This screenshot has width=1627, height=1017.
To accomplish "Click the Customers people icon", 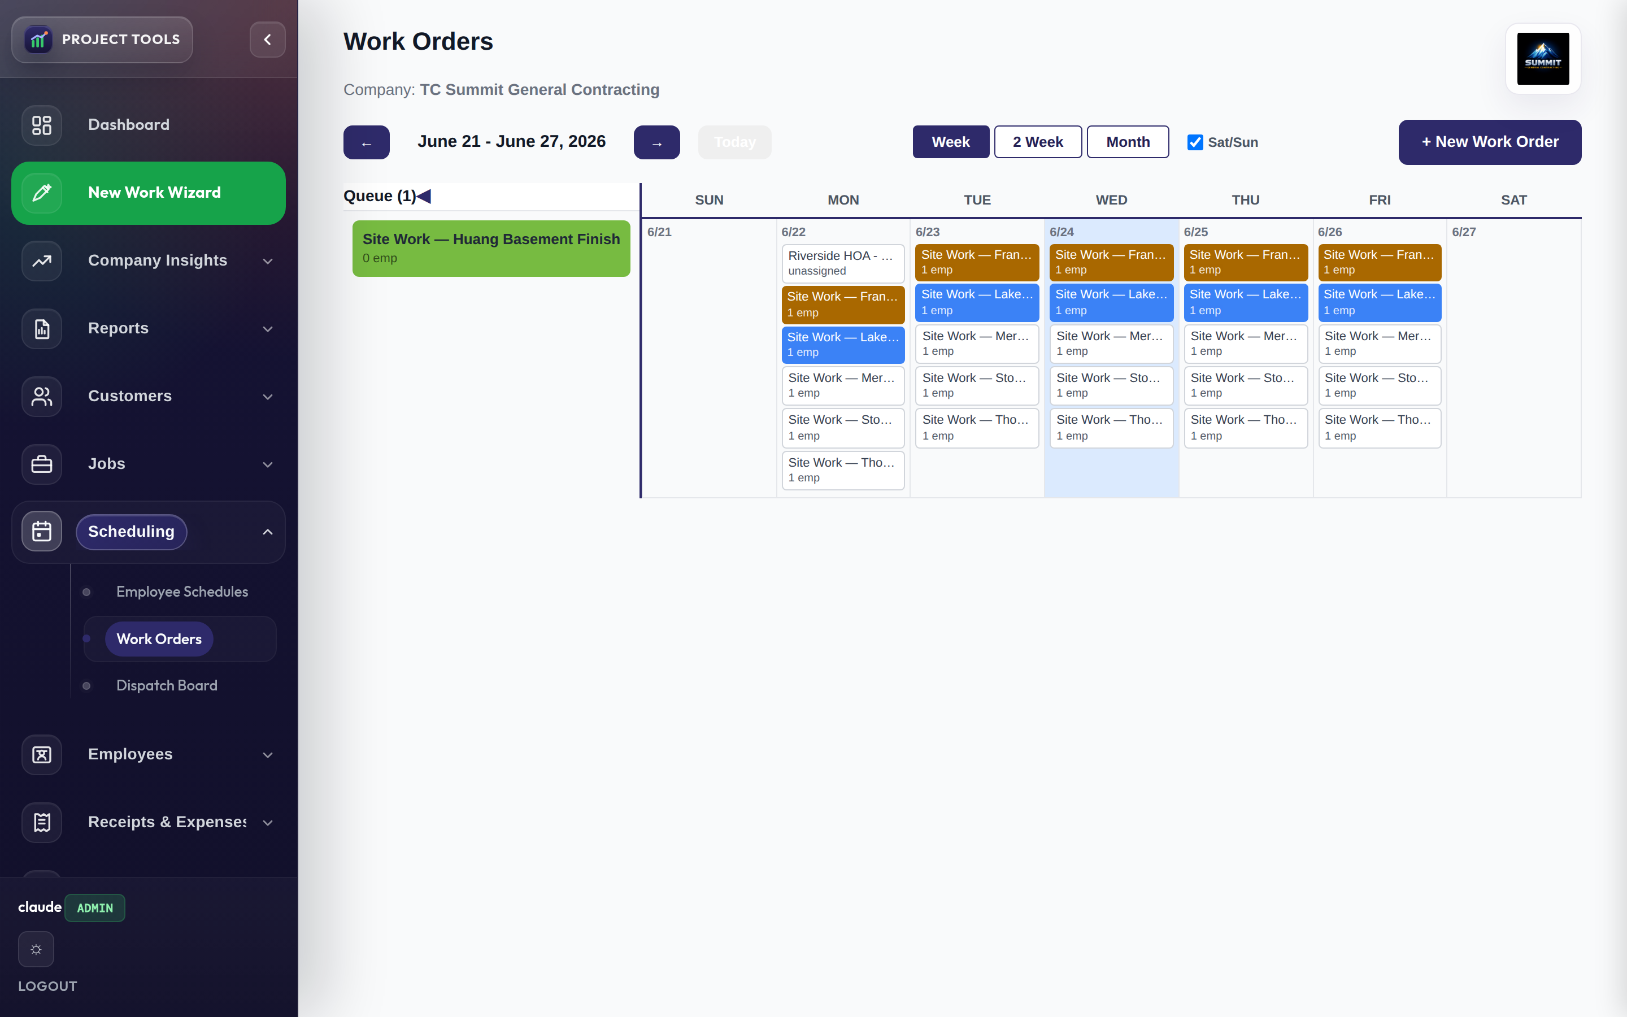I will (42, 397).
